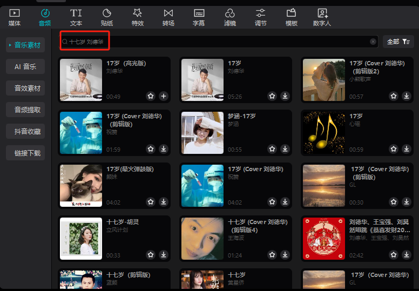Click golden music notes thumbnail of 心瑶 track
Viewport: 419px width, 291px height.
pyautogui.click(x=324, y=133)
